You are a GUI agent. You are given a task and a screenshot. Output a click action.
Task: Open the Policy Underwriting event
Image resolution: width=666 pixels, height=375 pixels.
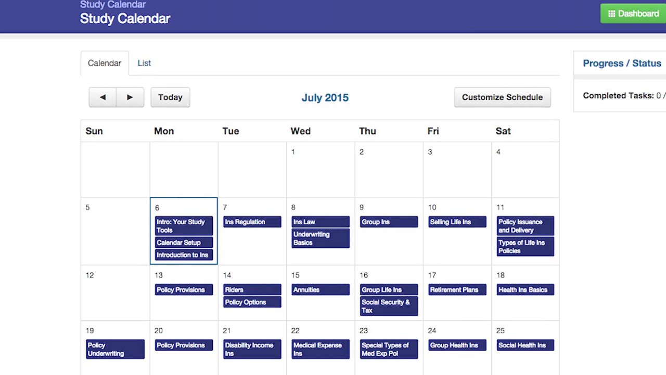(x=115, y=349)
